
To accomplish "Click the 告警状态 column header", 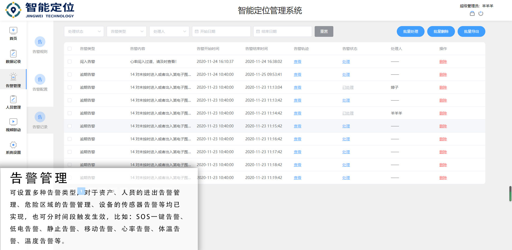I will click(x=350, y=49).
